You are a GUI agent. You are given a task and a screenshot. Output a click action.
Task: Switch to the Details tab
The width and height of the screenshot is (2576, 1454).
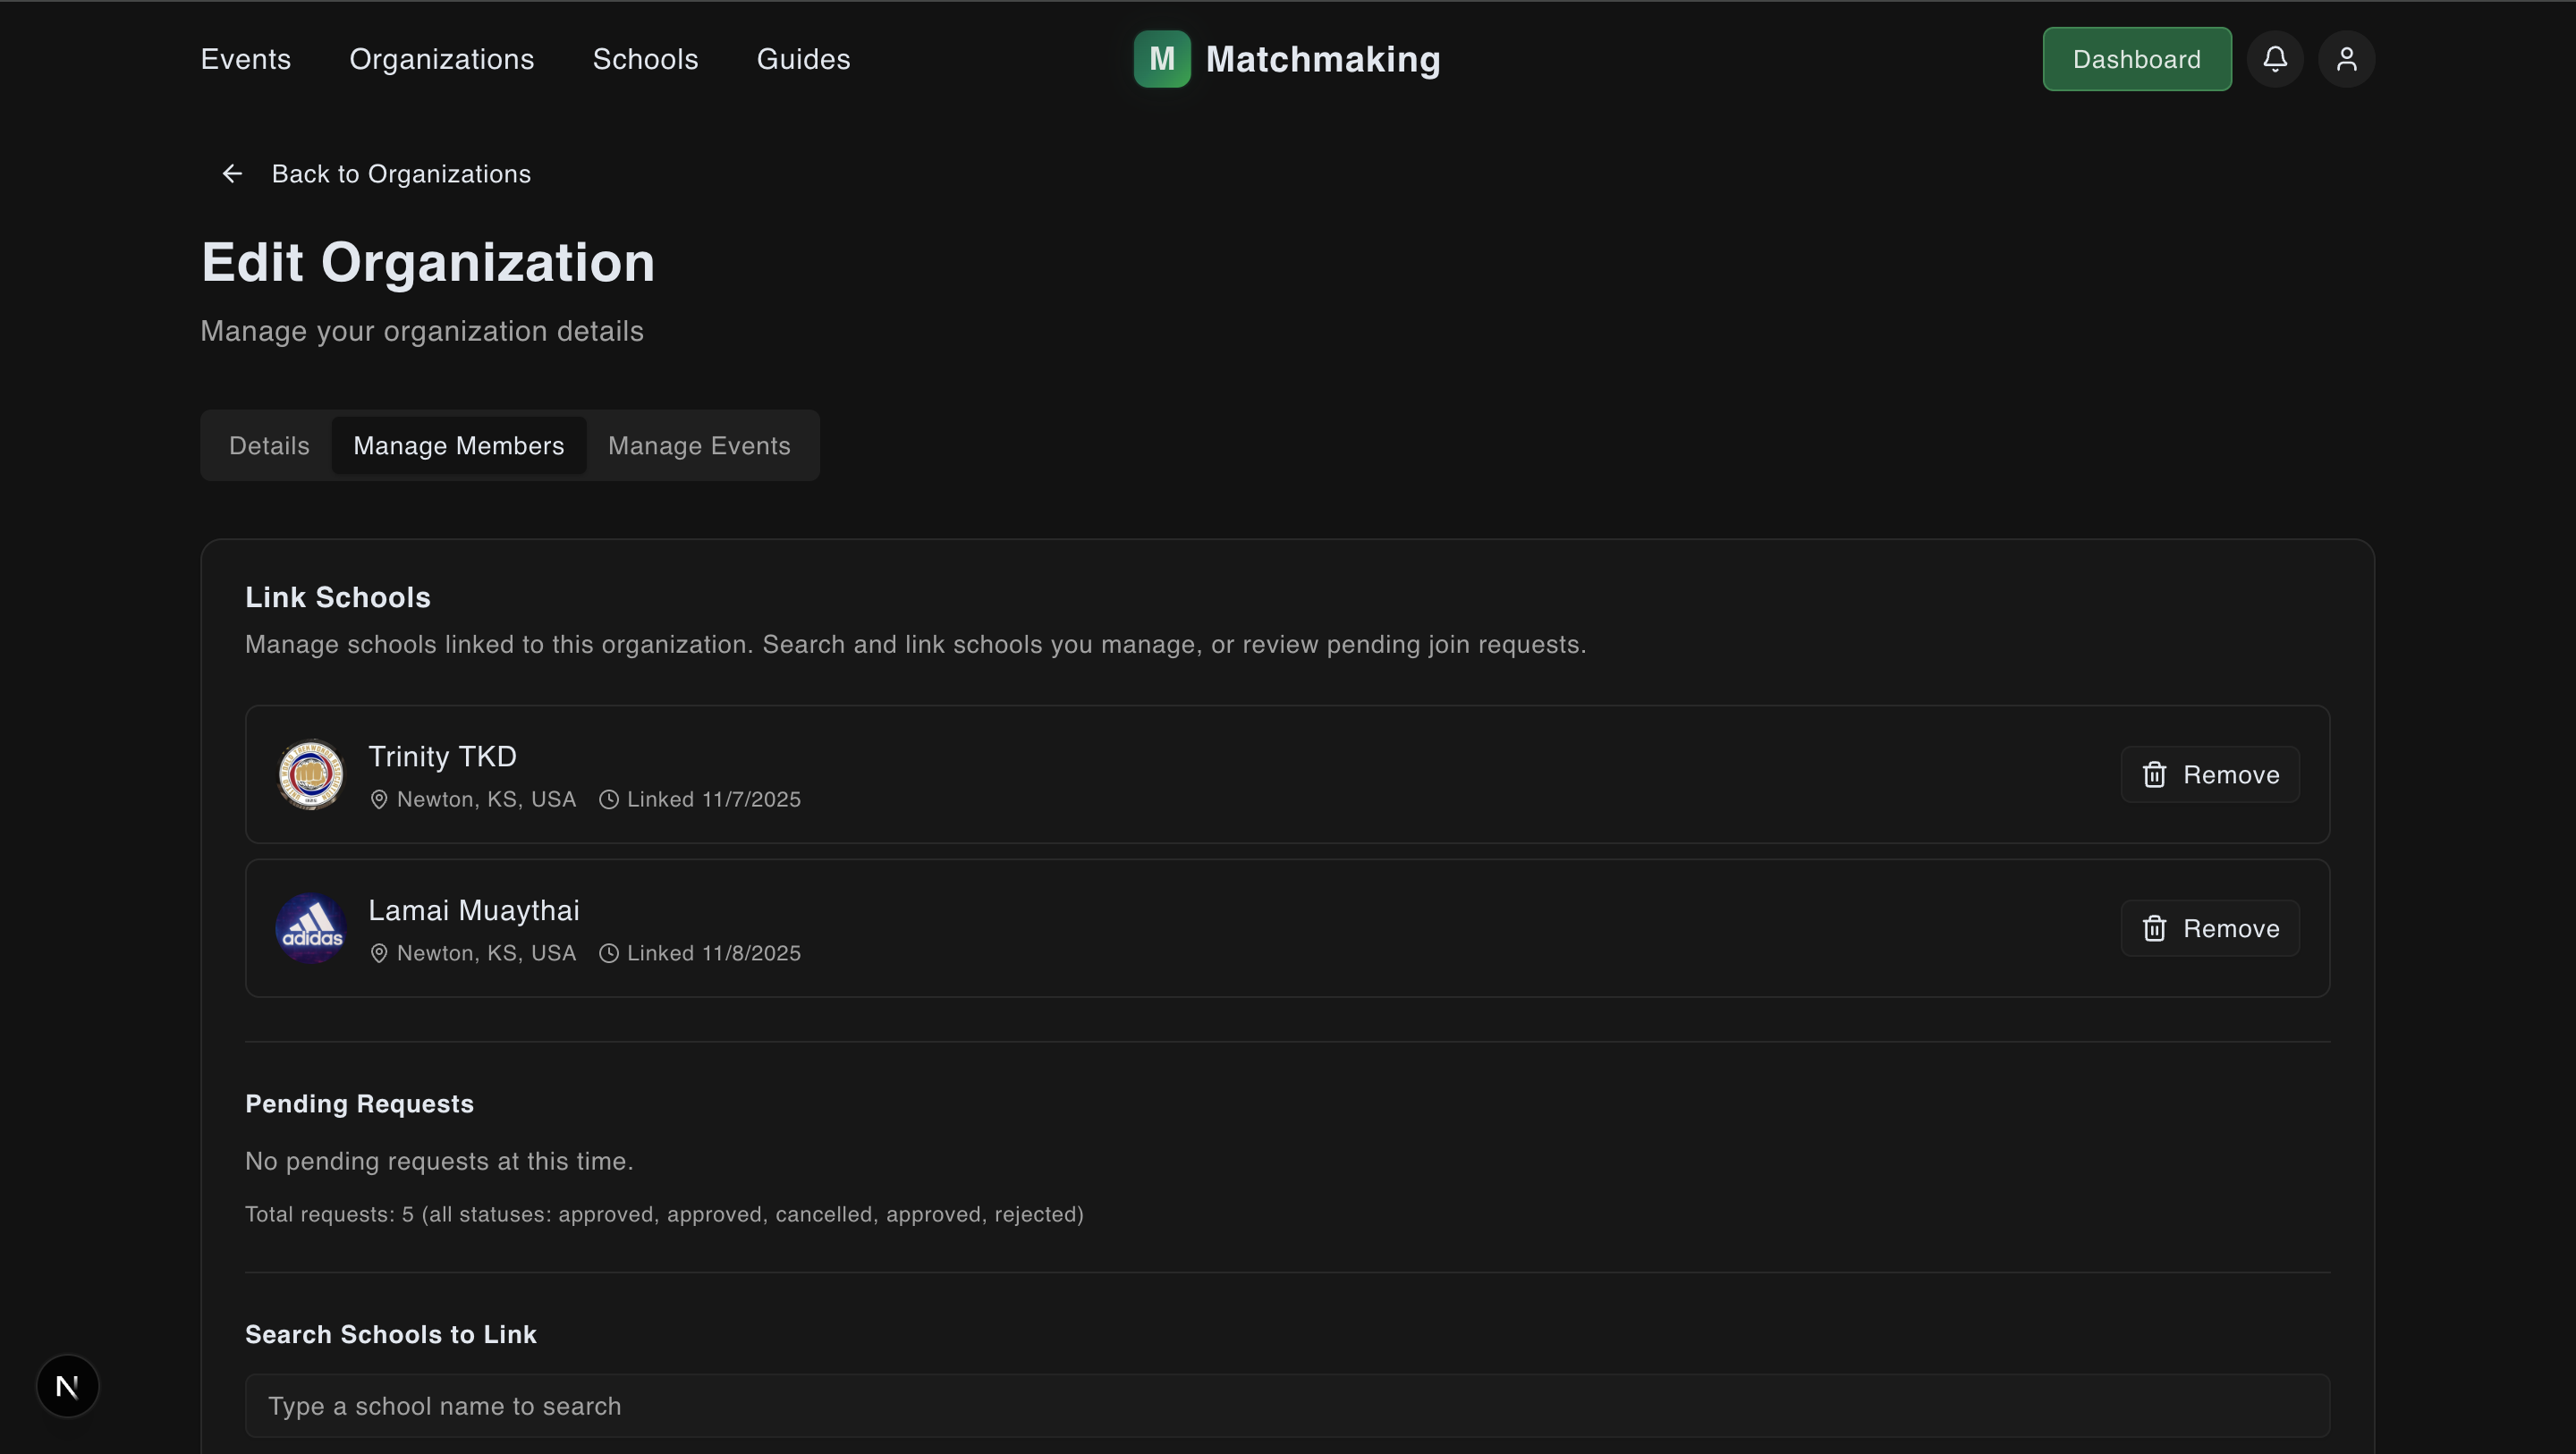(269, 446)
